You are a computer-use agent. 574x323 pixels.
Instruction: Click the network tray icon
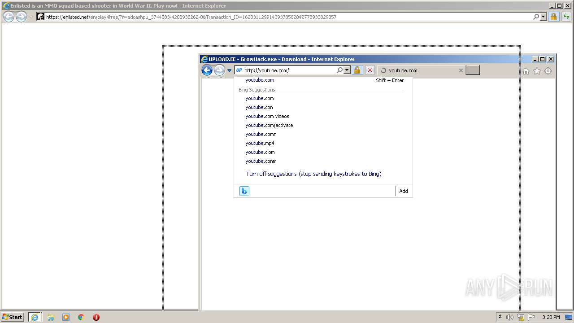coord(521,317)
